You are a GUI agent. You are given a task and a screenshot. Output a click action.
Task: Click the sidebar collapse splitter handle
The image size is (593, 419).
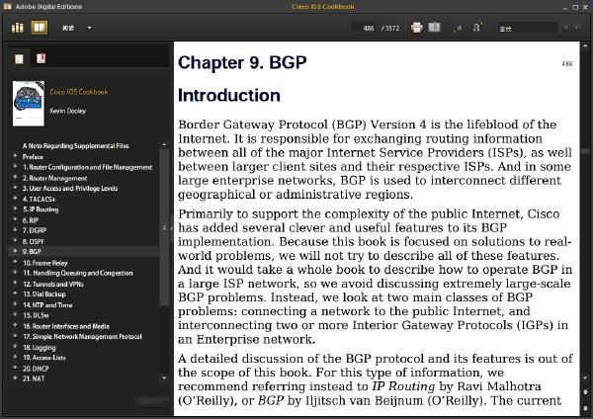[x=171, y=228]
